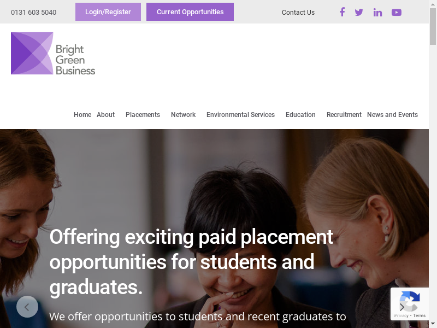Expand the About menu
Screen dimensions: 437x328
(x=105, y=115)
